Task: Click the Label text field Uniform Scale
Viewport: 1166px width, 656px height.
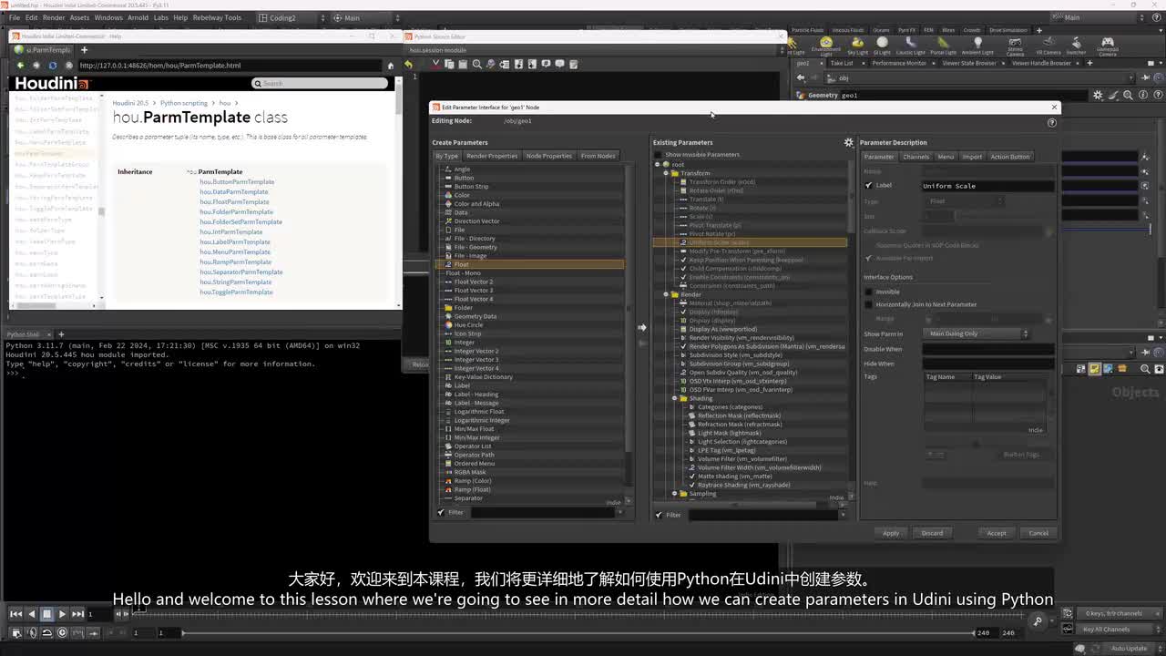Action: click(x=987, y=186)
